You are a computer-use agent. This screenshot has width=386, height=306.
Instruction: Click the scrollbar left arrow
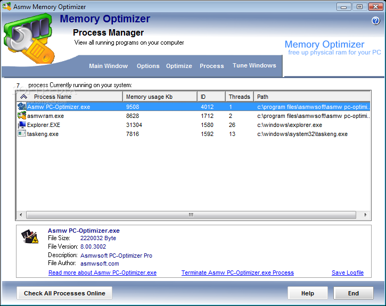click(x=21, y=215)
